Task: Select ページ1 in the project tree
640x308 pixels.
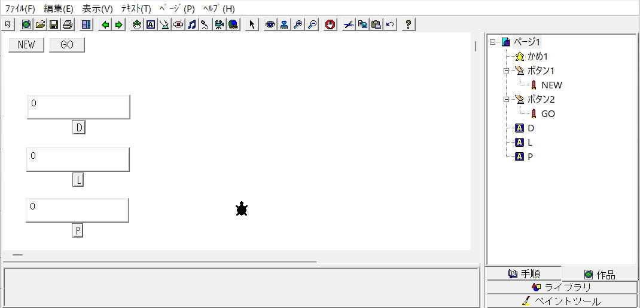Action: (x=526, y=42)
